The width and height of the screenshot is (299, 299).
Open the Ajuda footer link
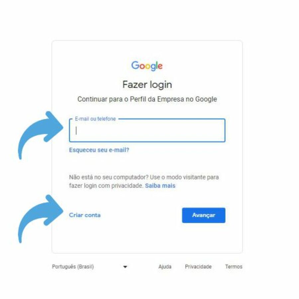(x=165, y=266)
